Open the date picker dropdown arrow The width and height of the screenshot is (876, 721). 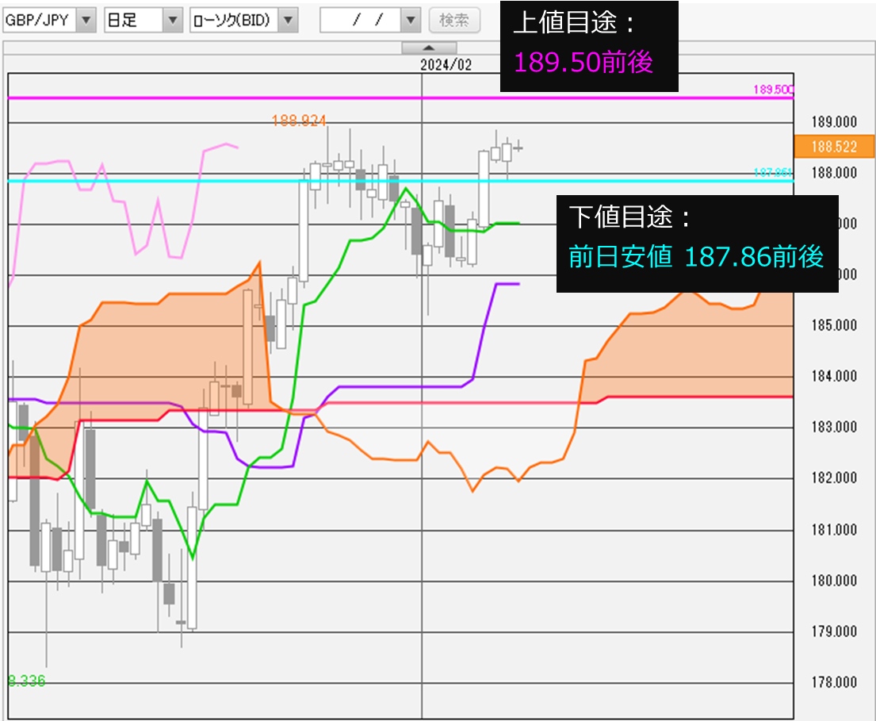pyautogui.click(x=409, y=20)
